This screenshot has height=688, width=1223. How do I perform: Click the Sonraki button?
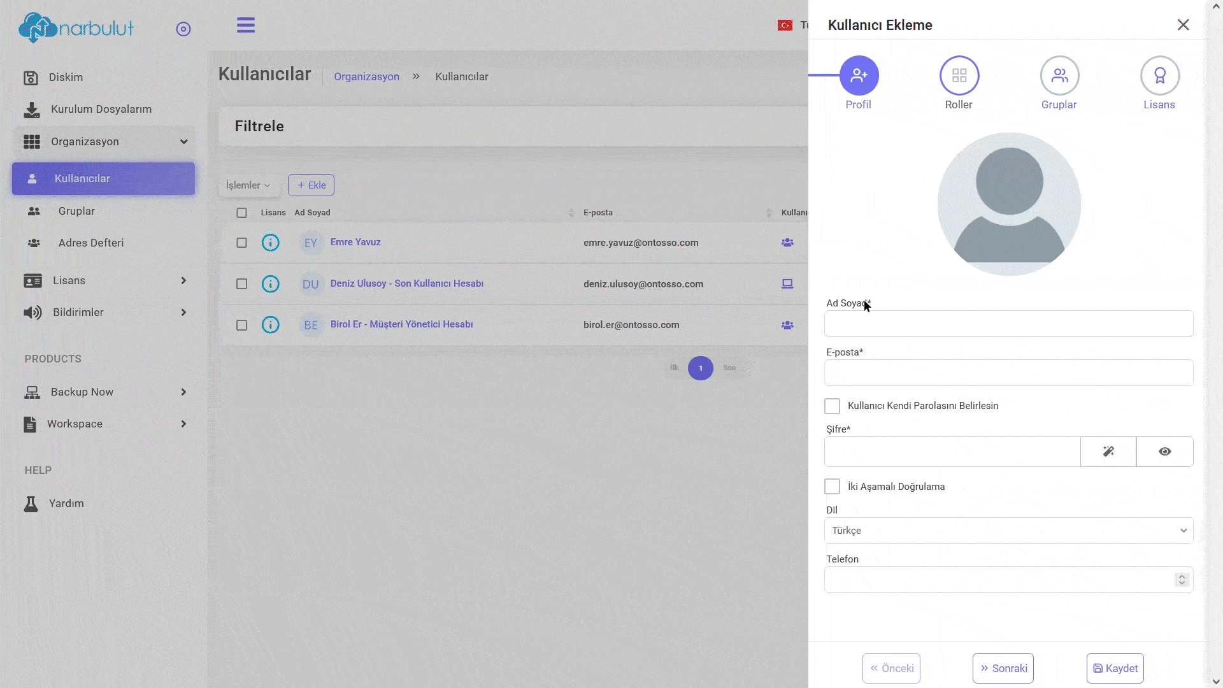point(1003,668)
